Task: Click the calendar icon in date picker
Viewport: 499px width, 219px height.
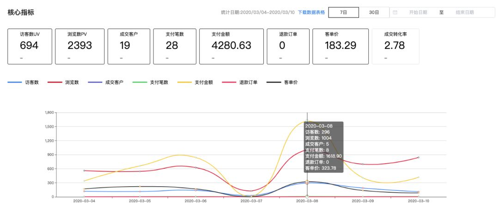Action: [395, 13]
